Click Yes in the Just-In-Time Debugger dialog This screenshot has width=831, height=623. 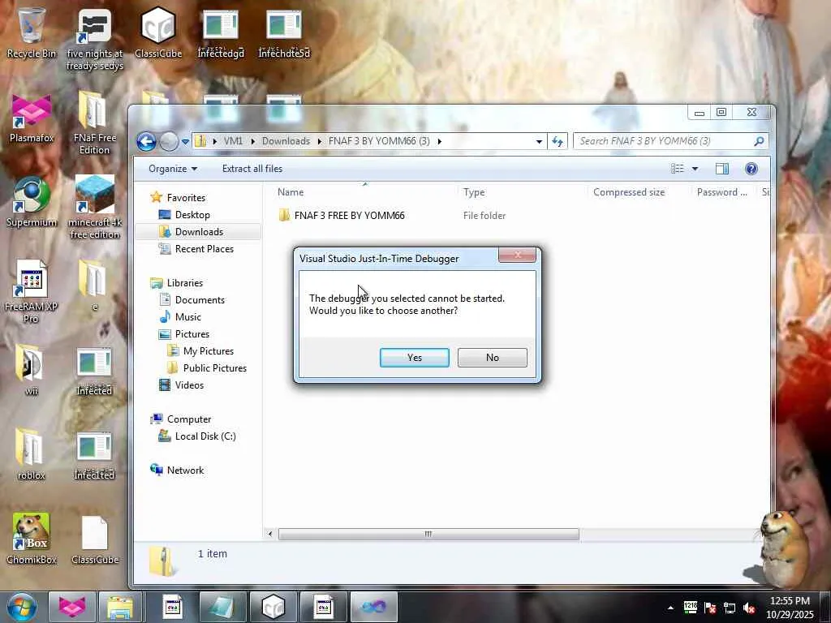pos(415,358)
